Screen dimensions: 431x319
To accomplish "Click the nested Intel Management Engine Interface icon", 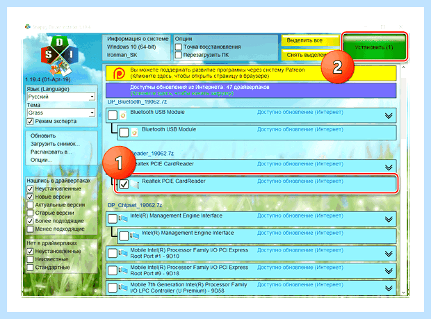I will 135,236.
